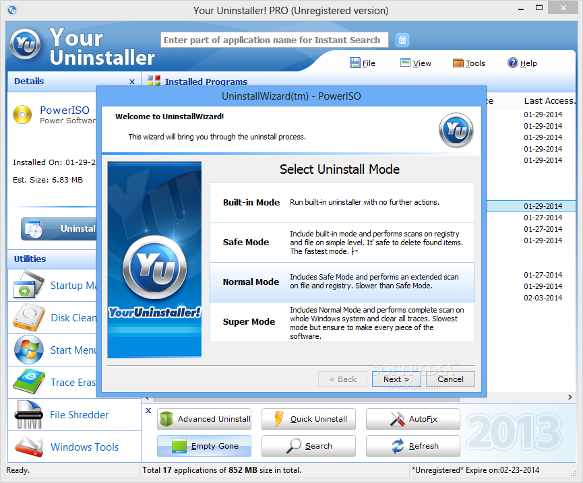Minimize the Your Uninstaller window
583x483 pixels.
(x=521, y=8)
